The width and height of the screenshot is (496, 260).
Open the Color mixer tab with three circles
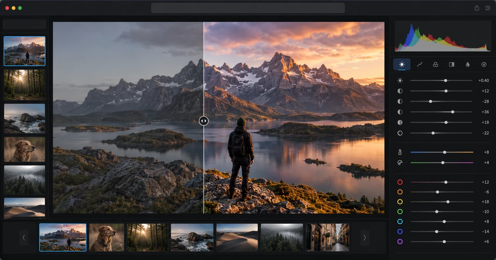[435, 64]
